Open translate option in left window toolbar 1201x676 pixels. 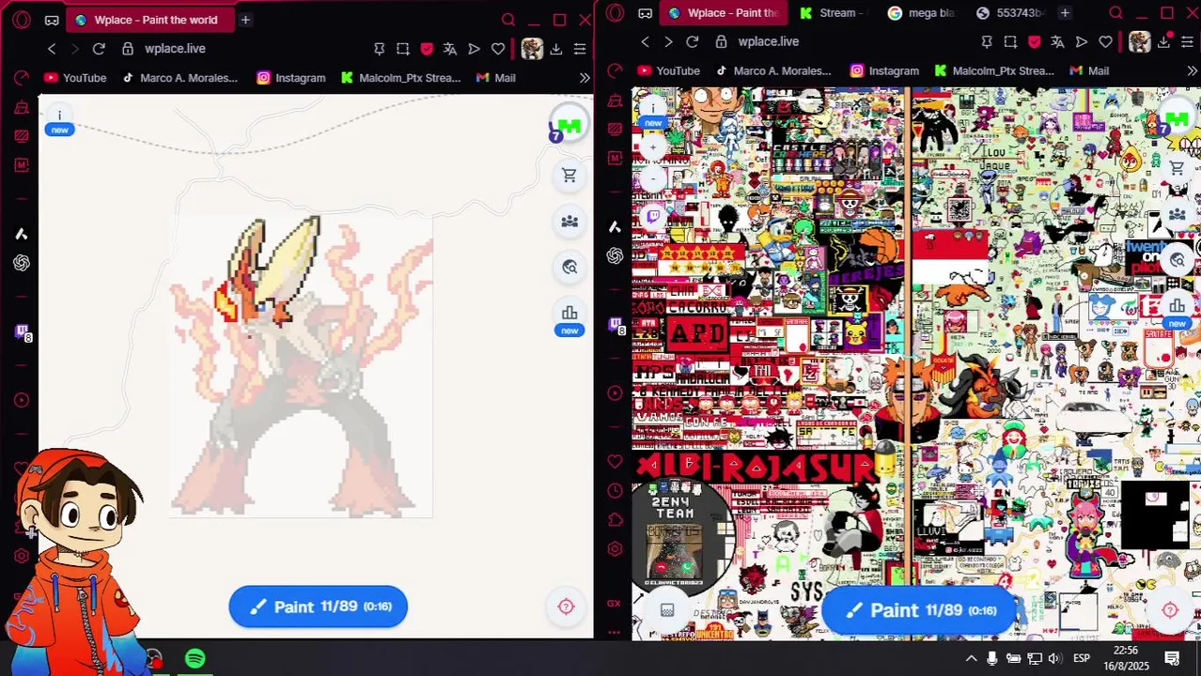pos(450,49)
